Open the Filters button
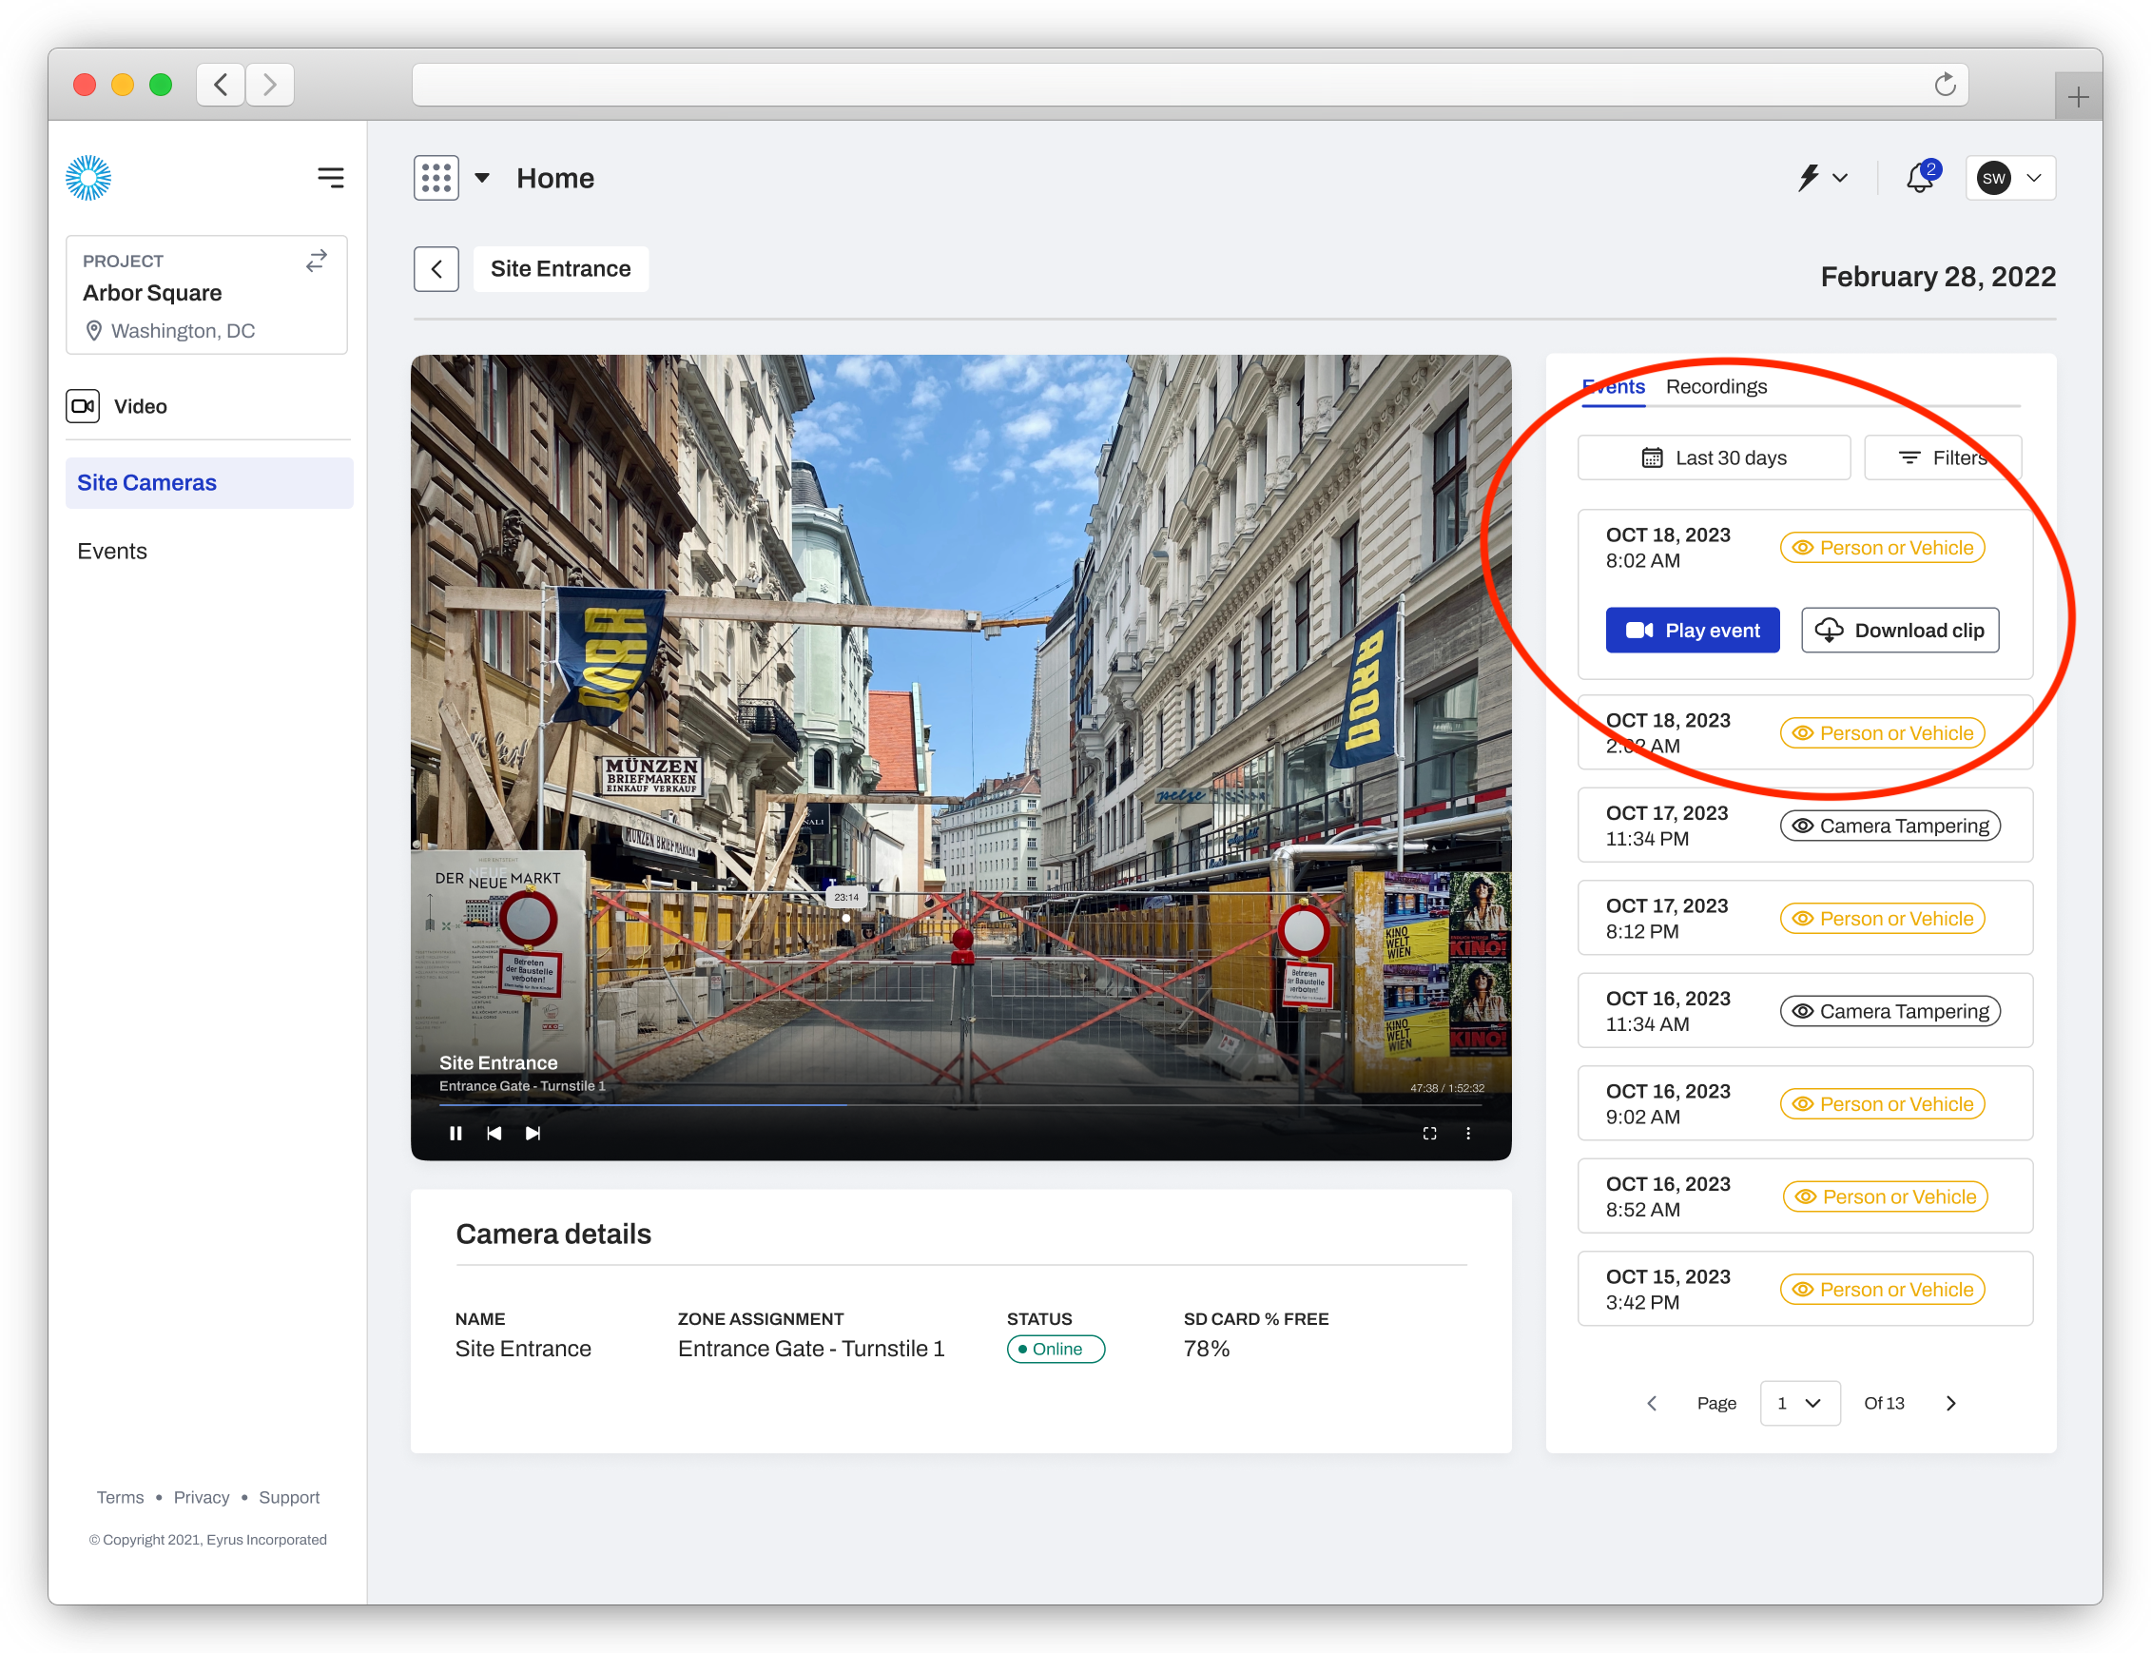Viewport: 2151px width, 1653px height. (1943, 457)
